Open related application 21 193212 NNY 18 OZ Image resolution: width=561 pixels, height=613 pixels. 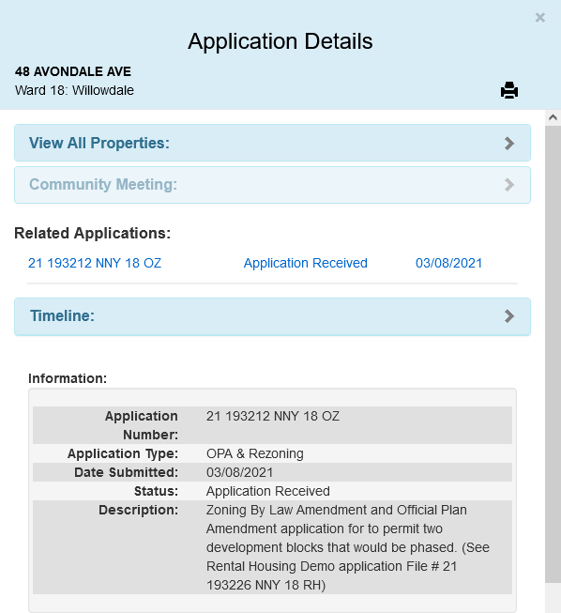tap(95, 263)
